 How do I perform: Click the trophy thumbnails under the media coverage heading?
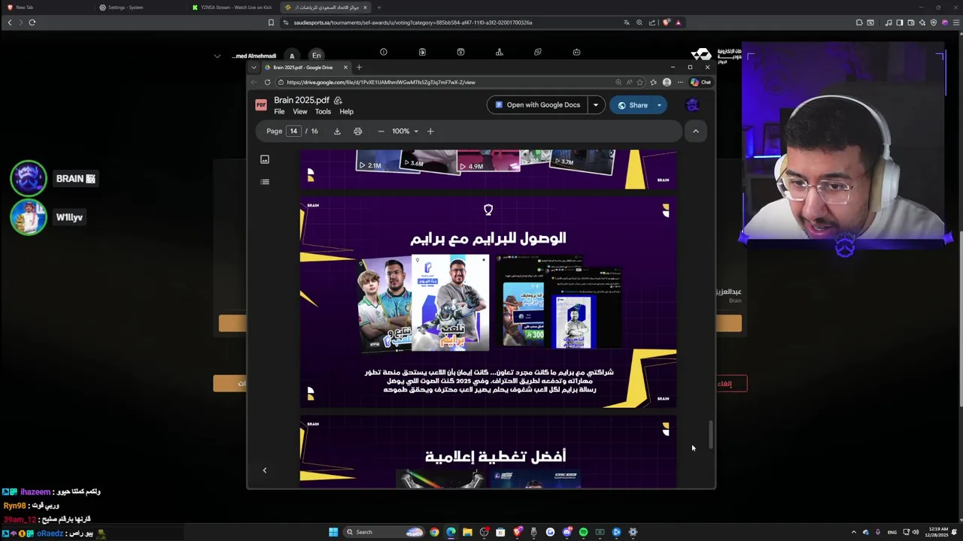pos(488,479)
